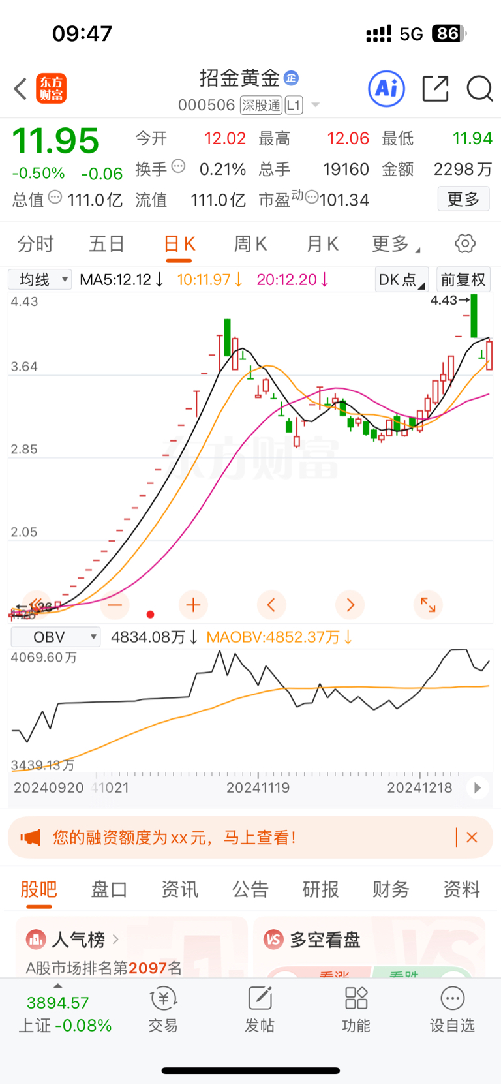Switch to 五日 chart tab
501x1085 pixels.
tap(107, 244)
